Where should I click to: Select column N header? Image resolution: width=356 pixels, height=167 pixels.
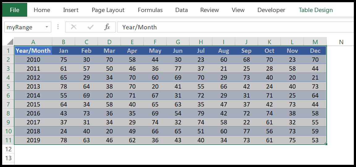(x=341, y=42)
